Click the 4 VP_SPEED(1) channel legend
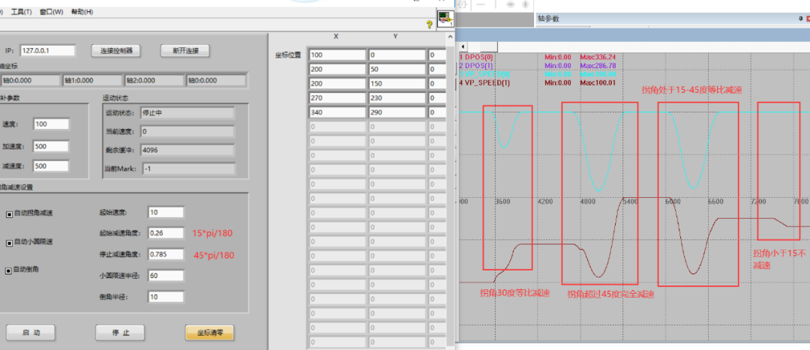This screenshot has width=810, height=350. pos(484,82)
